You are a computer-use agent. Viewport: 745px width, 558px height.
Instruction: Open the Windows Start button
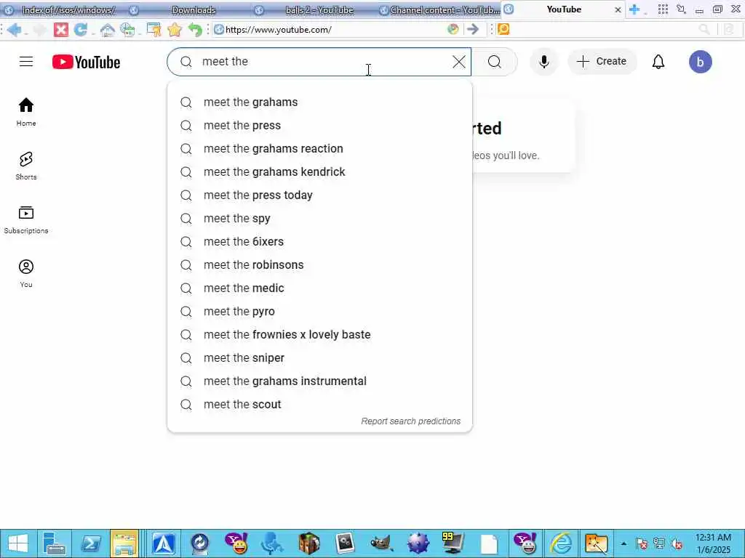coord(17,543)
